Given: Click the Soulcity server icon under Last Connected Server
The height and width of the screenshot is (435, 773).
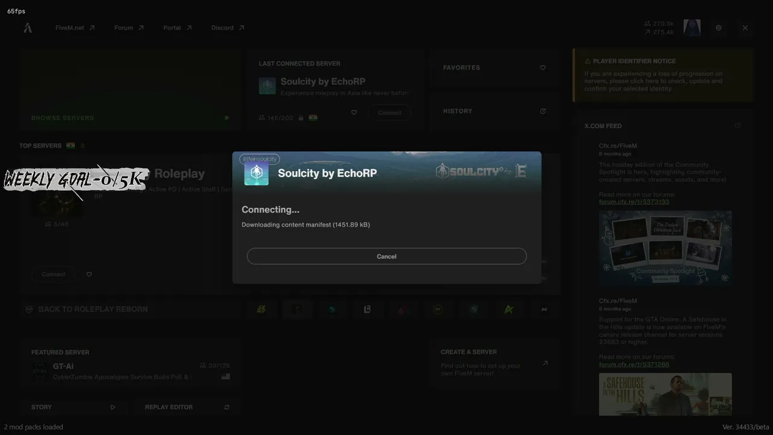Looking at the screenshot, I should tap(268, 86).
